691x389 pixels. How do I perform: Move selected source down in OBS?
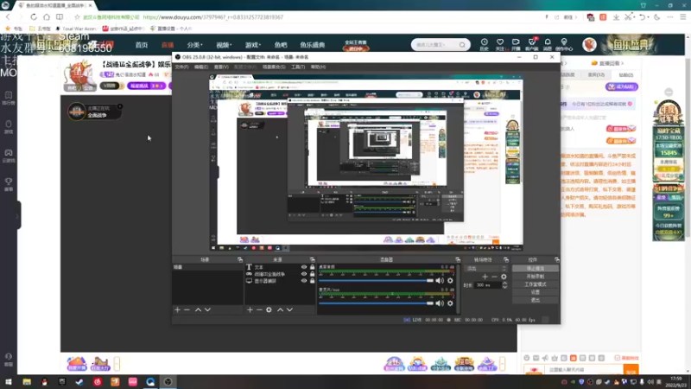289,310
